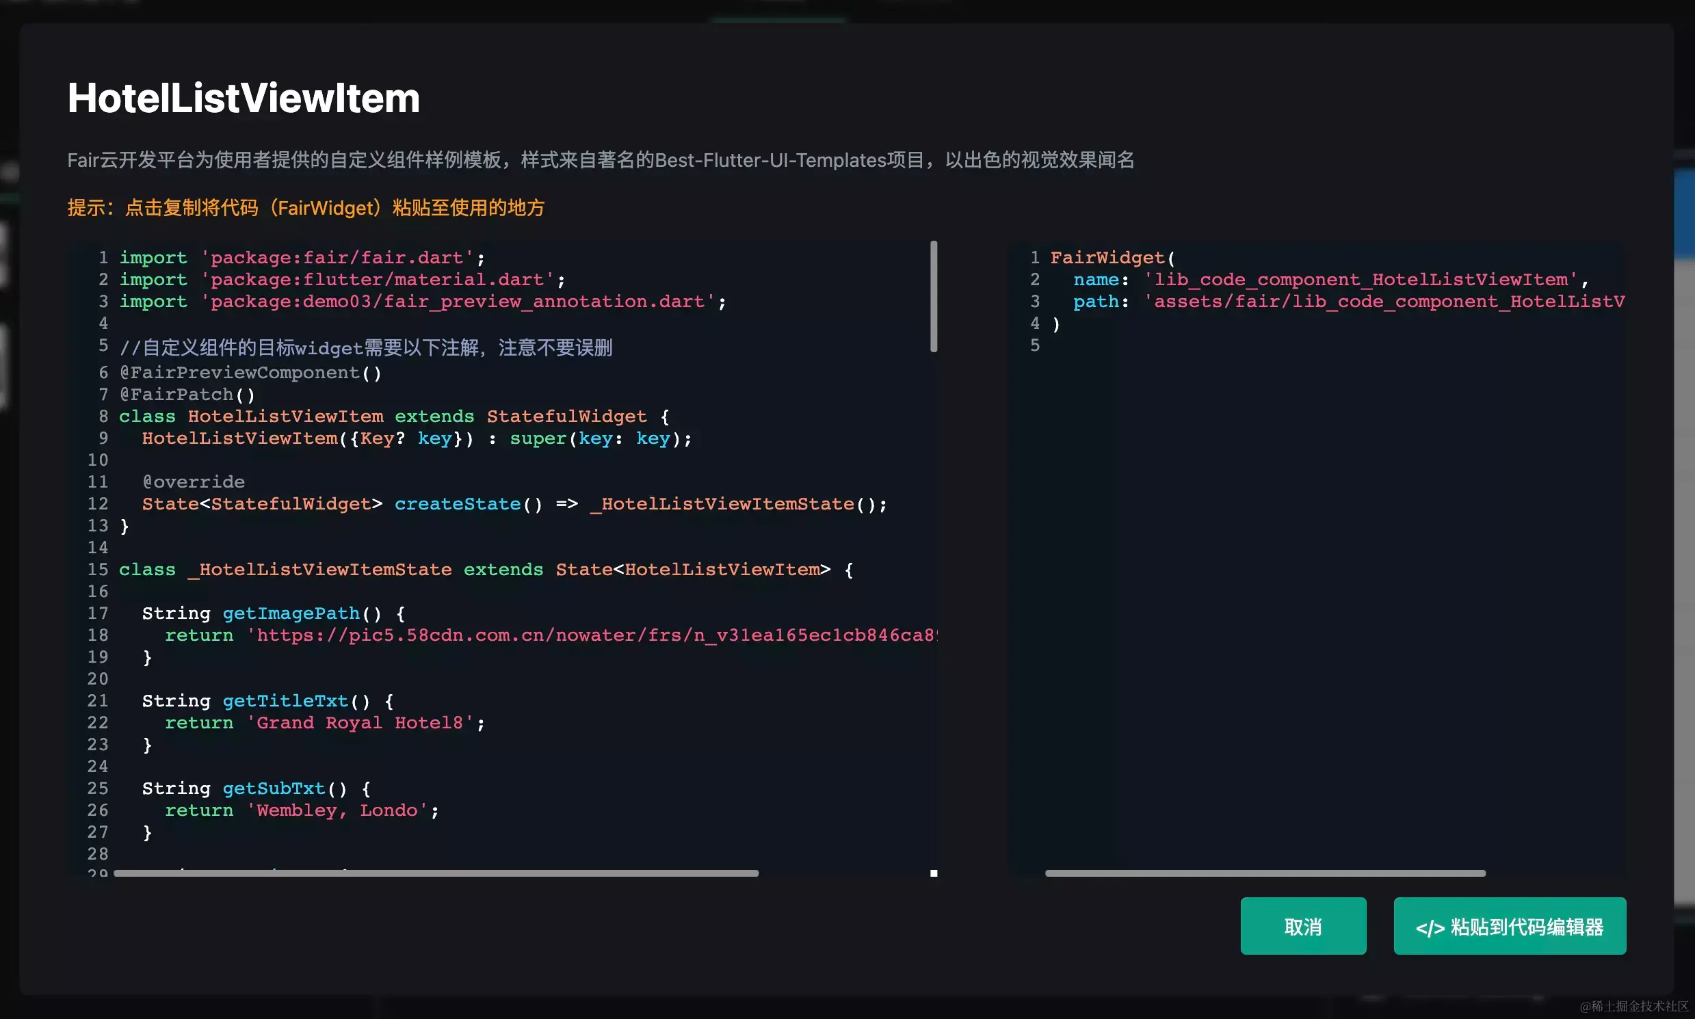
Task: Click the FairWidget( first line in the right editor
Action: pos(1112,258)
